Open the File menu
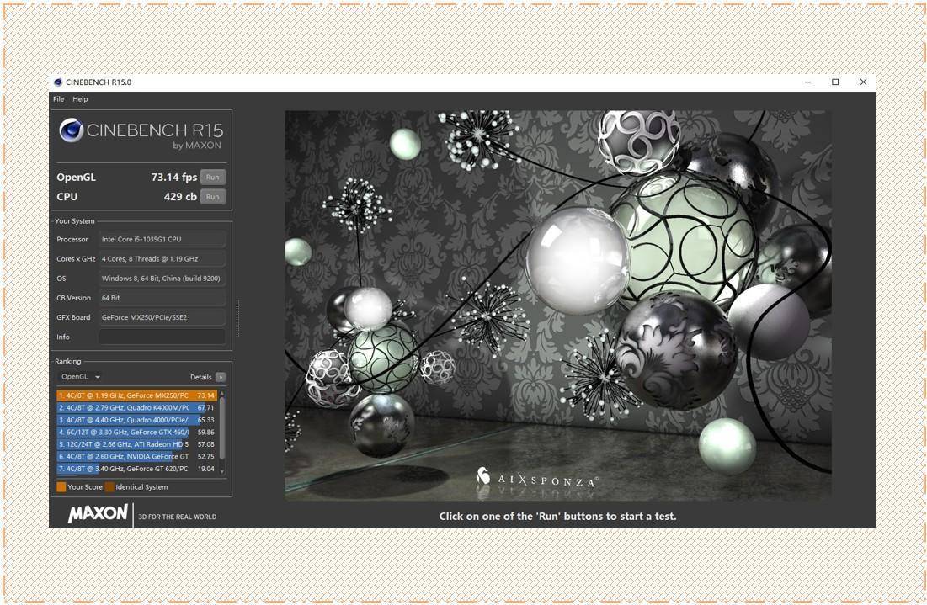Viewport: 927px width, 605px height. pyautogui.click(x=59, y=98)
